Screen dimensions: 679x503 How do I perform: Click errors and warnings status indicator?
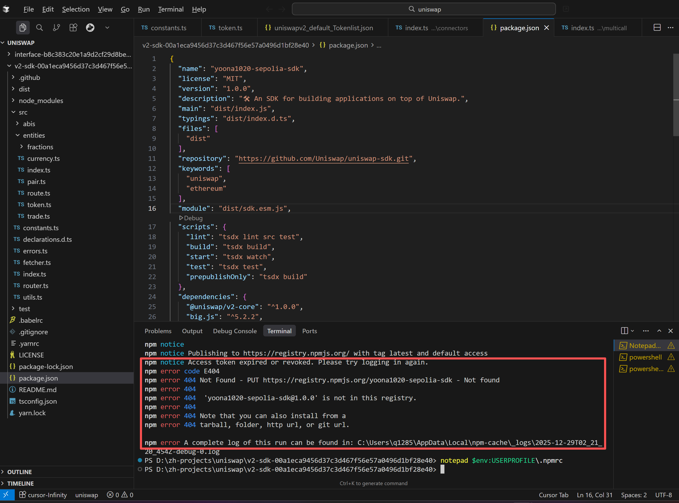click(x=120, y=495)
